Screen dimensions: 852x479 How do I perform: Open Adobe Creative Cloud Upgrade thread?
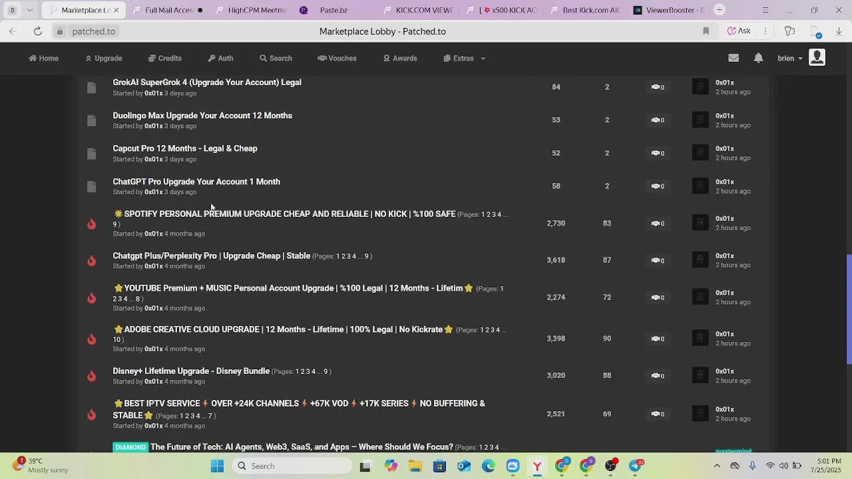[x=283, y=330]
